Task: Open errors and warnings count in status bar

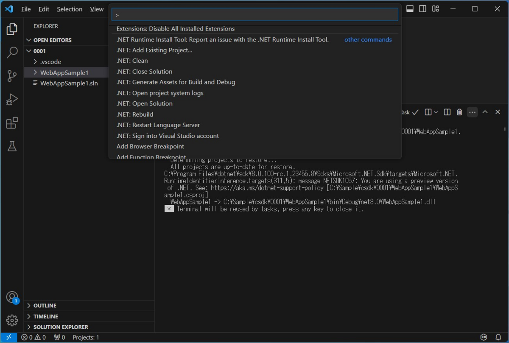Action: 34,337
